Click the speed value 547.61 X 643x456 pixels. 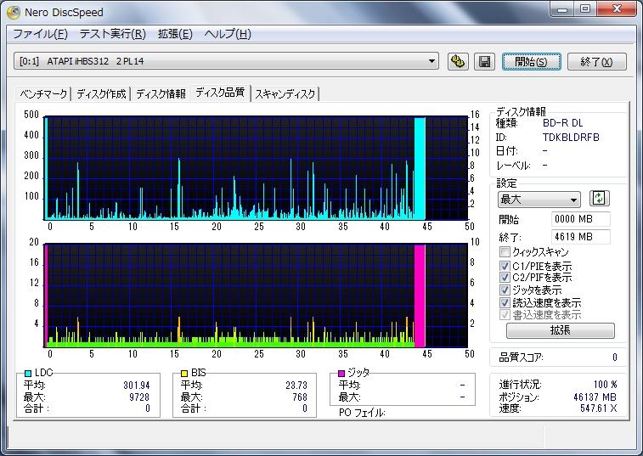tap(598, 408)
